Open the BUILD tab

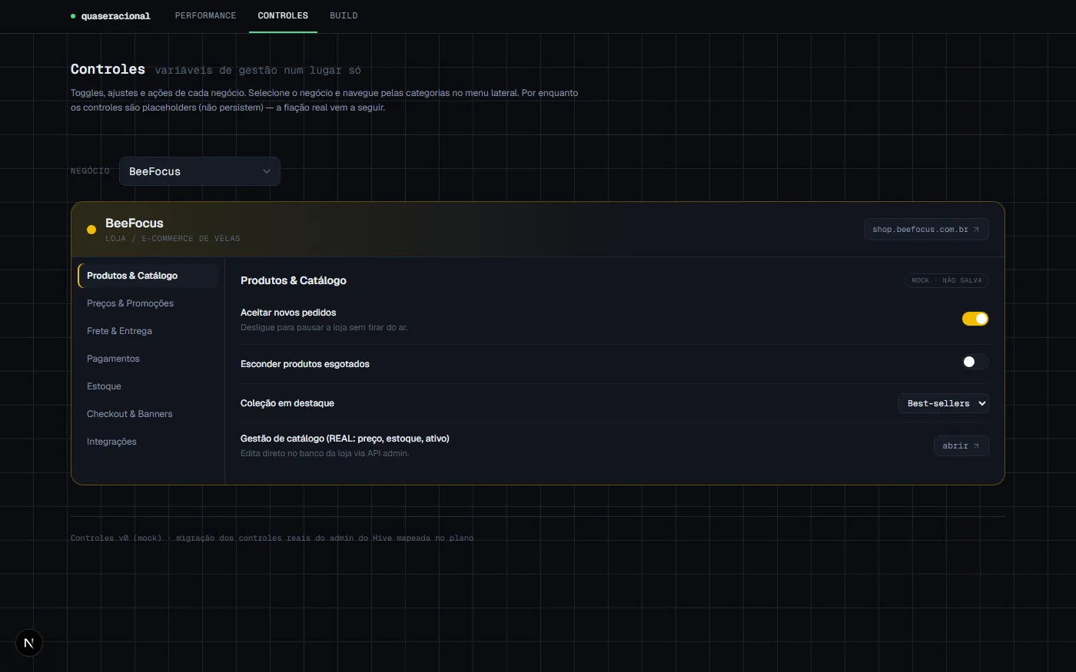click(344, 15)
